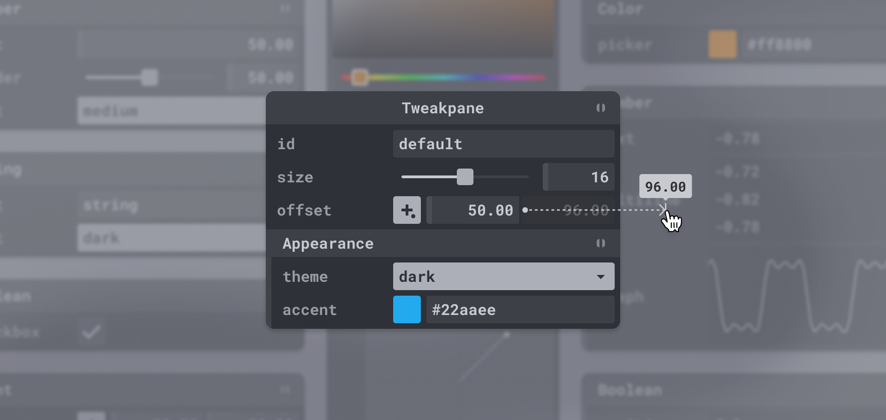The image size is (886, 420).
Task: Click the size number field showing 16
Action: point(579,177)
